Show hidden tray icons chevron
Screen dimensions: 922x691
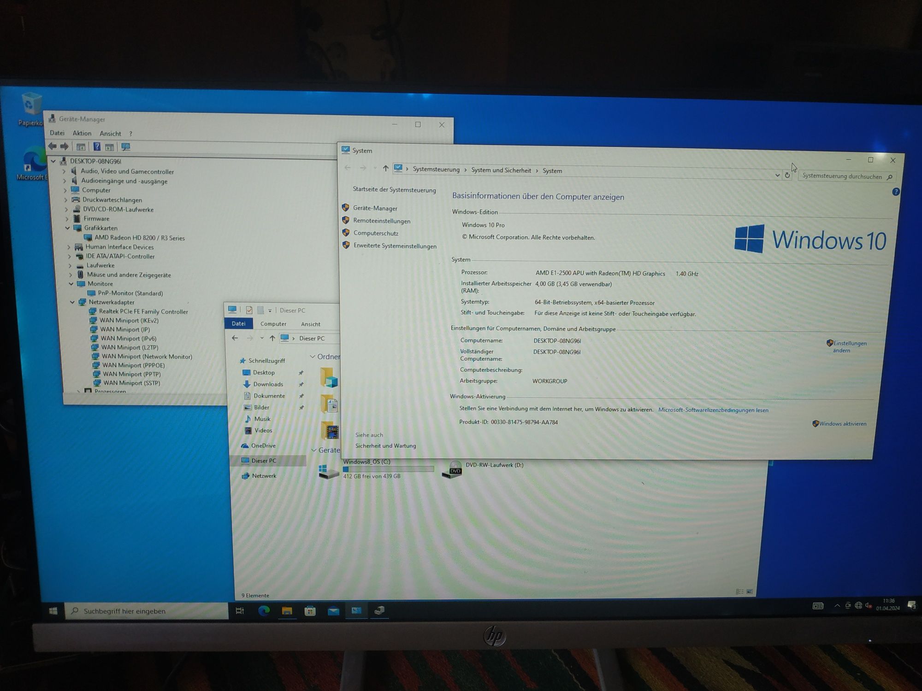837,606
